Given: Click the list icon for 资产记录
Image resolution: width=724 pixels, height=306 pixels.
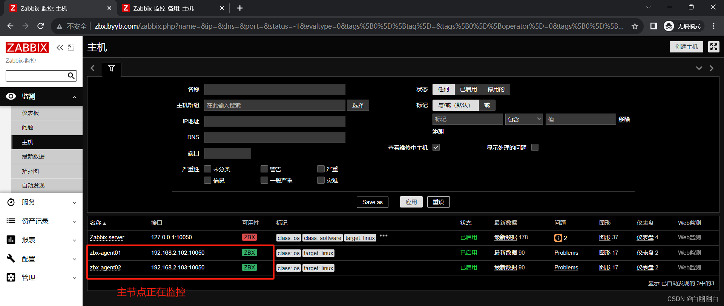Looking at the screenshot, I should [x=11, y=221].
